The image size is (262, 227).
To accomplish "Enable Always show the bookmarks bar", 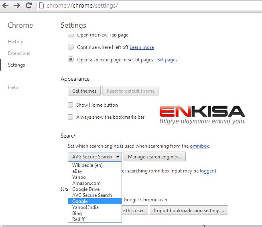I will [70, 117].
